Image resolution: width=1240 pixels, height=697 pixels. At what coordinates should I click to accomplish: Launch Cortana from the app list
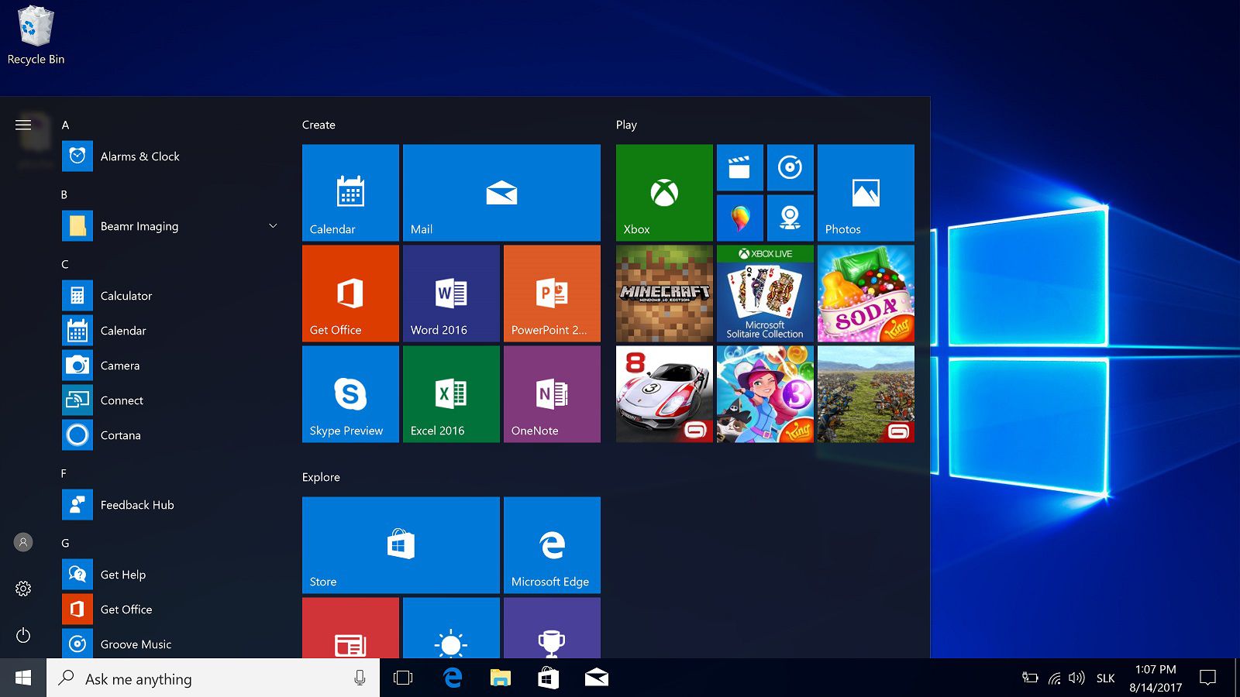click(x=170, y=435)
